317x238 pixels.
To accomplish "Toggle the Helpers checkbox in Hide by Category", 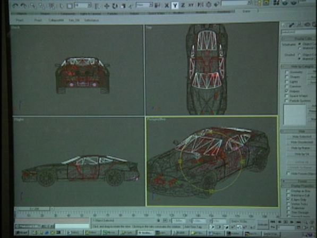I will click(x=287, y=91).
